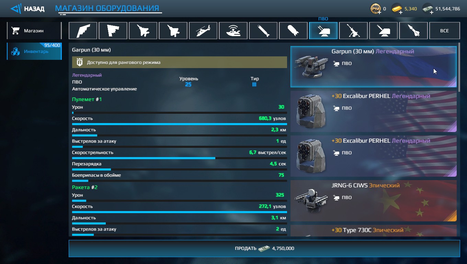Select the helicopter category icon
Screen dimensions: 467x264
[x=203, y=31]
